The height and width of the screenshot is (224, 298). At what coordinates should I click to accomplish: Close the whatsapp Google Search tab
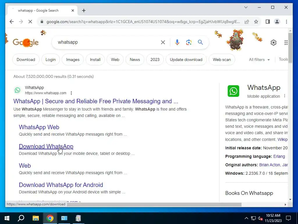coord(72,10)
